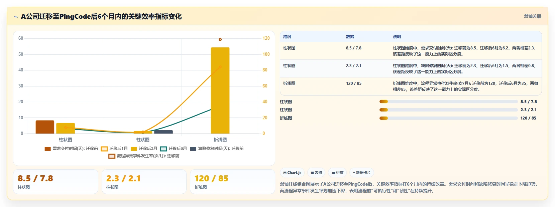This screenshot has height=207, width=555.
Task: Click the dark orange bar for 迁移前
Action: coord(45,127)
